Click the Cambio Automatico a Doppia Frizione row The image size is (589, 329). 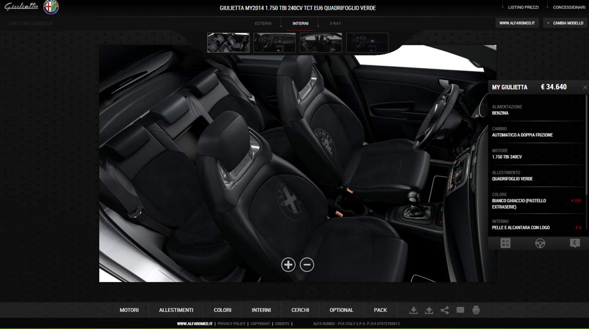537,132
